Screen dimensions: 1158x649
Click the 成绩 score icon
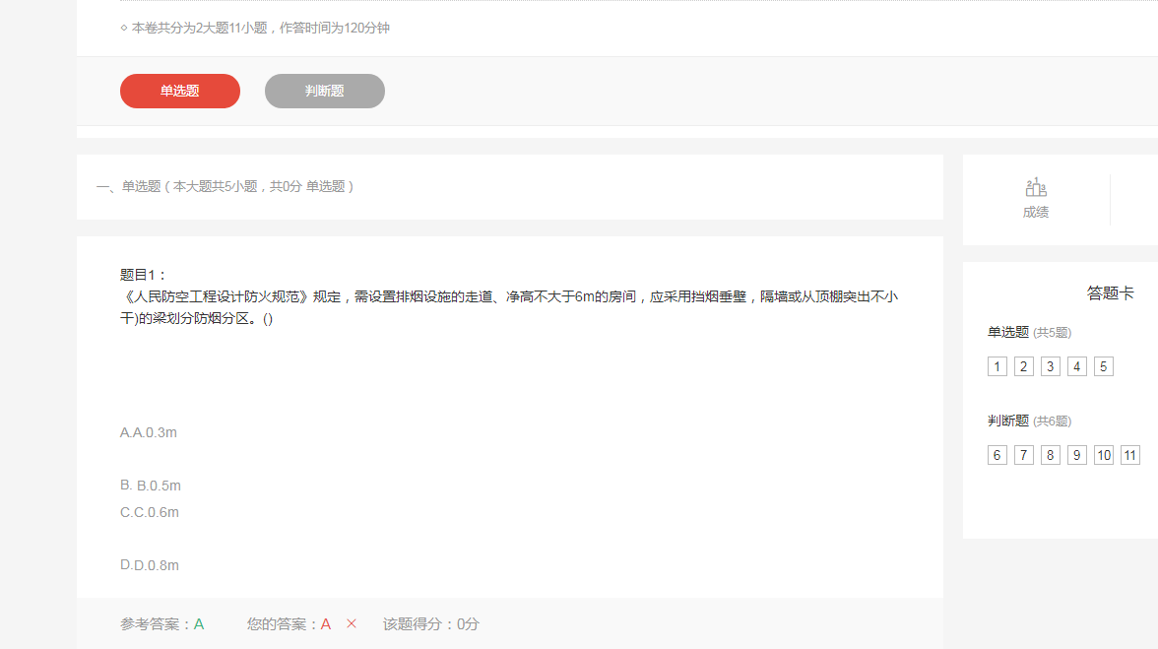click(x=1036, y=187)
